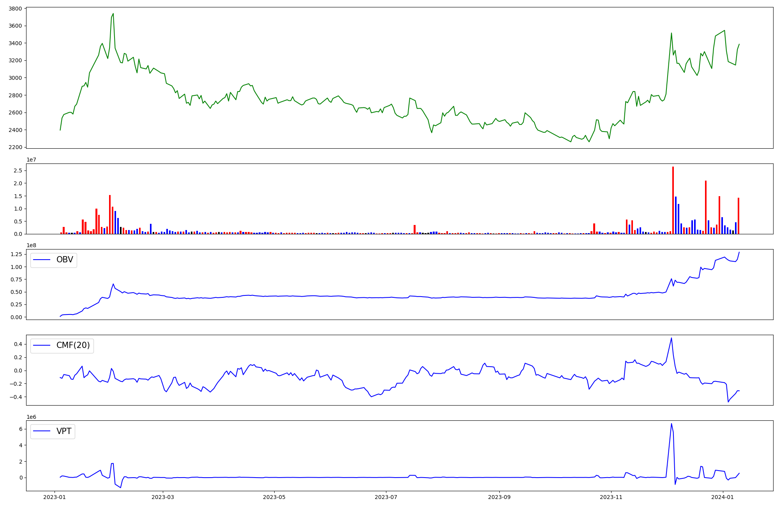779x506 pixels.
Task: Click the tallest red volume bar
Action: pos(673,200)
